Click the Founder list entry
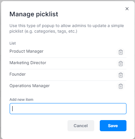The height and width of the screenshot is (139, 135). click(17, 74)
